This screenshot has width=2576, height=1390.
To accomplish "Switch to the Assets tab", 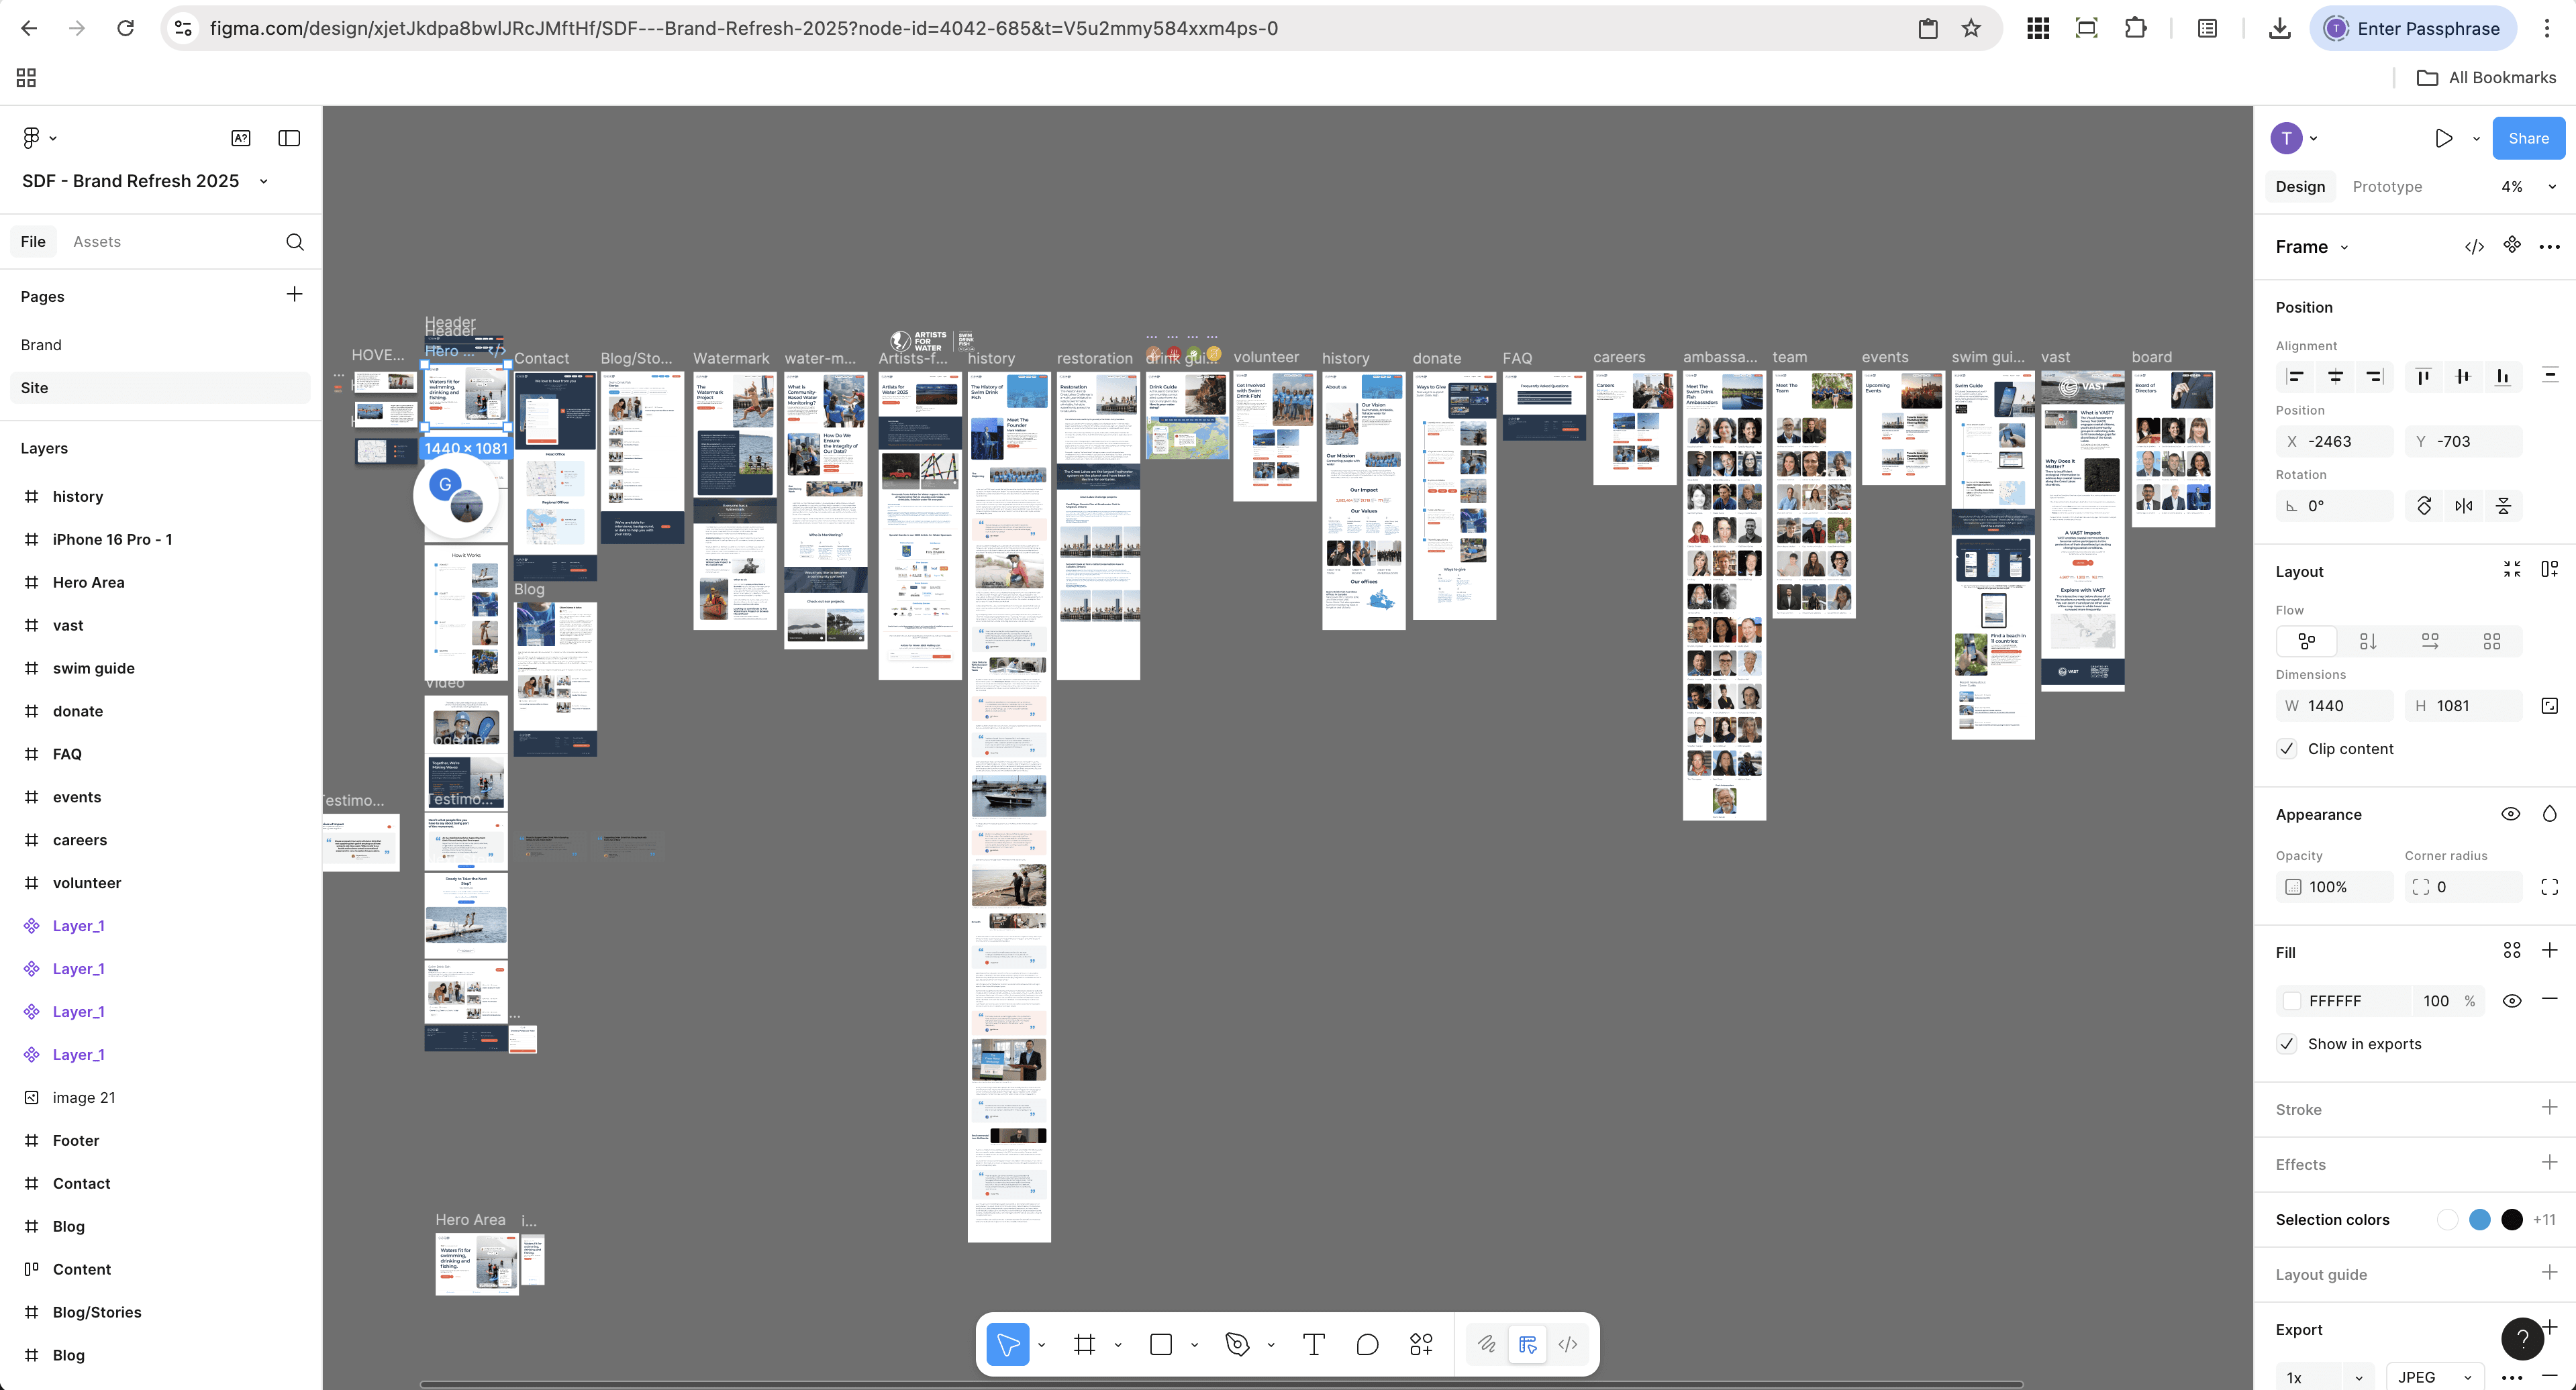I will [96, 242].
